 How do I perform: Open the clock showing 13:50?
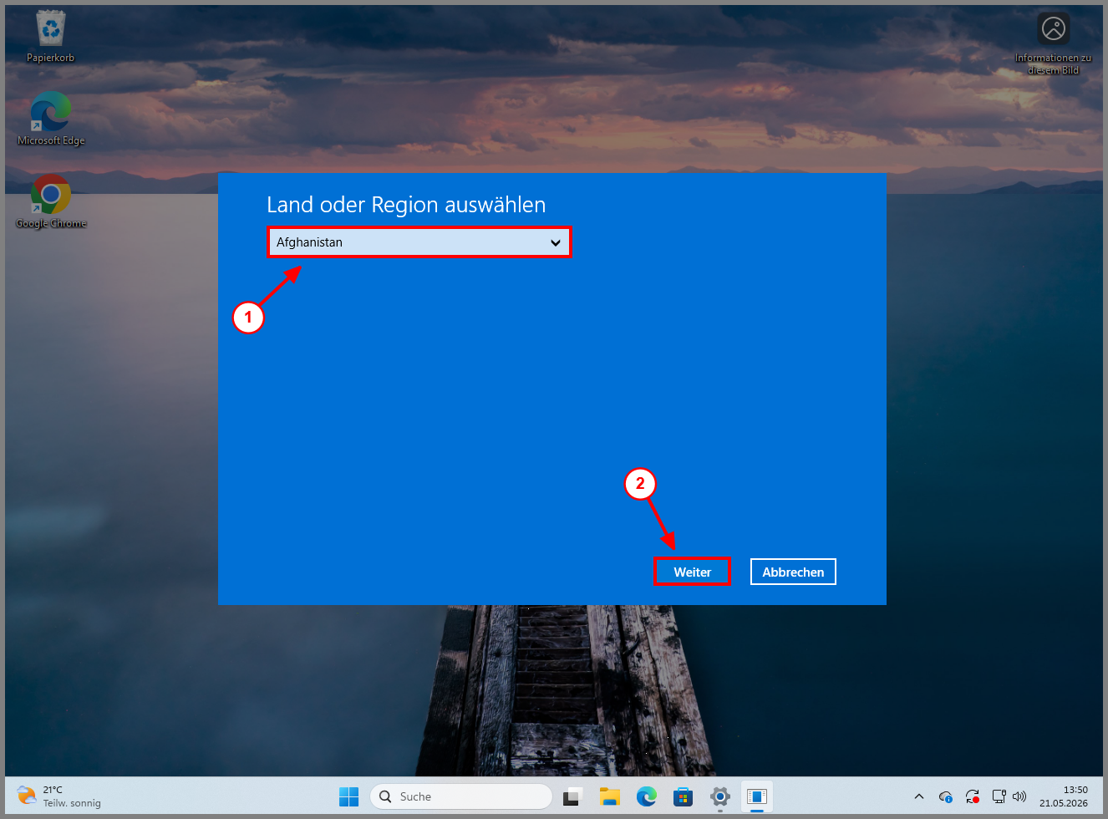[x=1064, y=796]
